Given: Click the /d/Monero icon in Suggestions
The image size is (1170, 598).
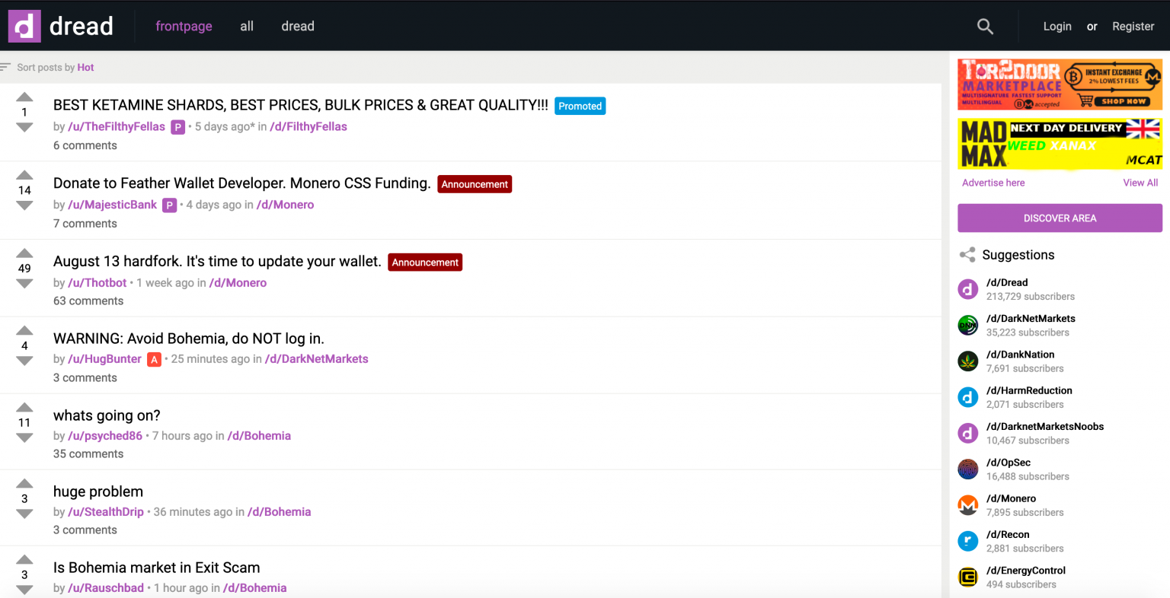Looking at the screenshot, I should tap(967, 504).
